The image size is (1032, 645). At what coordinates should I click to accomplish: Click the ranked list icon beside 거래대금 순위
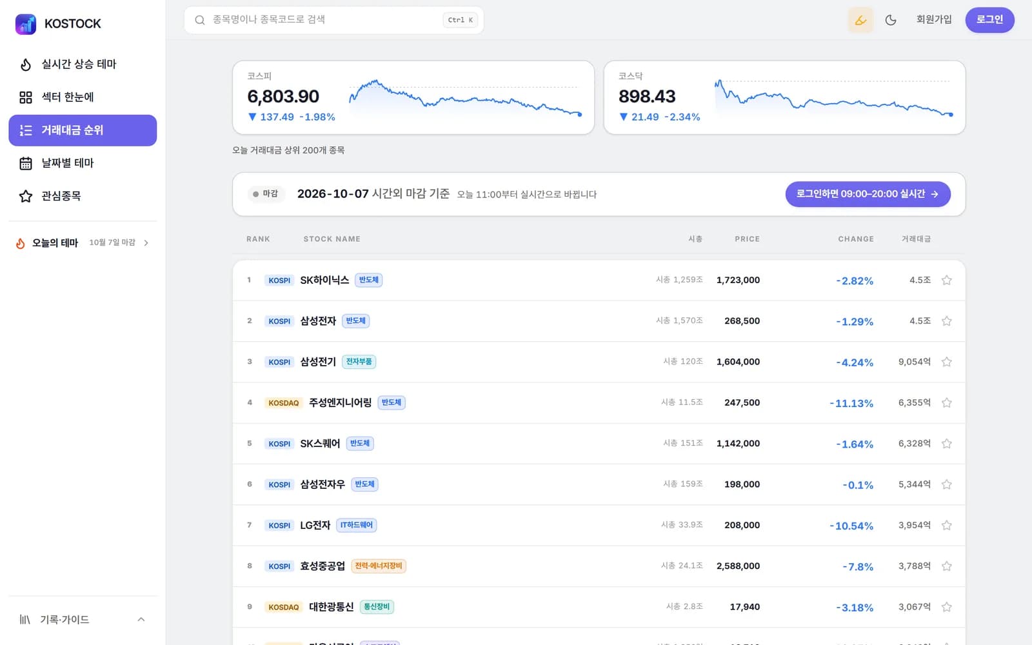[26, 130]
